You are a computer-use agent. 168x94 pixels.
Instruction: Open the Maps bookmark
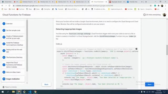[29, 9]
